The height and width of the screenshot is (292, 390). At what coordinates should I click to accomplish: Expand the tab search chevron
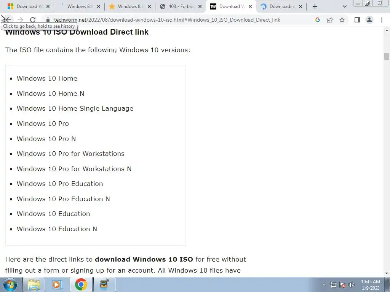pyautogui.click(x=344, y=6)
